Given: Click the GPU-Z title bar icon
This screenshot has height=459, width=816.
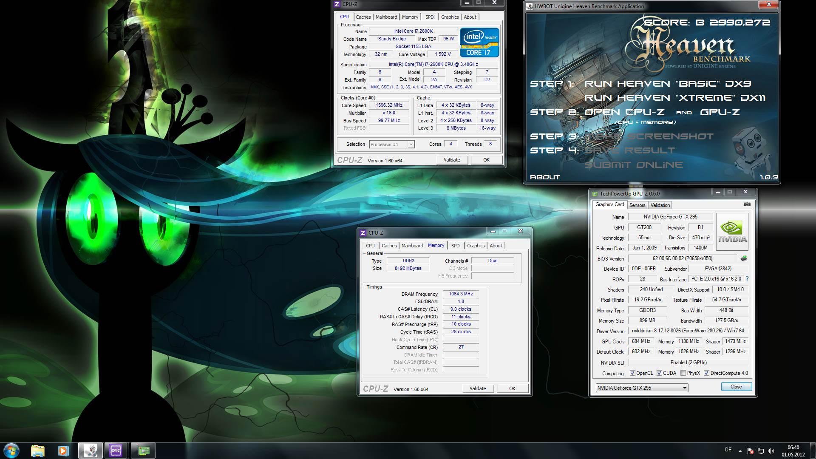Looking at the screenshot, I should coord(595,194).
